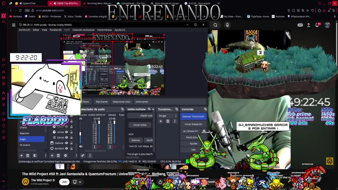
Task: Open camara channel three-dot menu
Action: pos(110,146)
